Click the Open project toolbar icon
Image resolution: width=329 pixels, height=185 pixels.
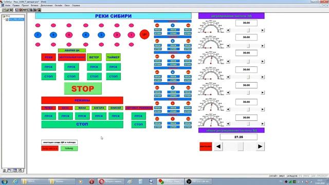click(7, 10)
